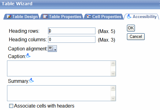Click the Accessibility tab wheelchair icon
160x110 pixels.
[129, 16]
